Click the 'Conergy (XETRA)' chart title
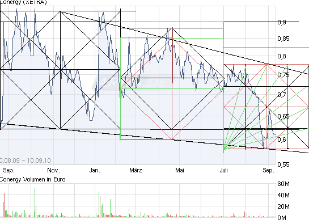Screen dimensions: 309x224 coord(23,2)
